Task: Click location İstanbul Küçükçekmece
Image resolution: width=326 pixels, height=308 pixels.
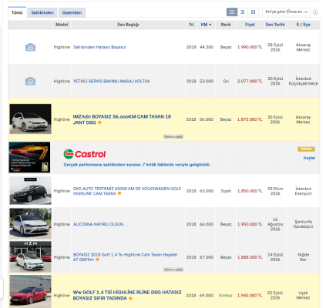Action: [303, 81]
